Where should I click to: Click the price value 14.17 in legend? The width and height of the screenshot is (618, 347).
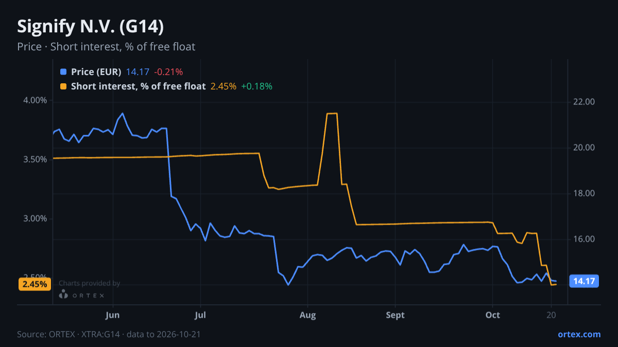pyautogui.click(x=138, y=72)
